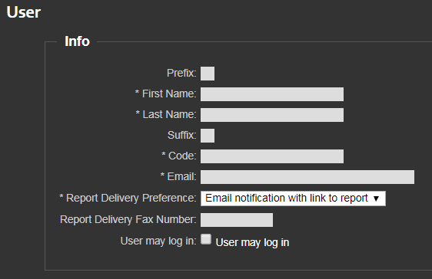
Task: Click the "* Last Name:" label
Action: [x=166, y=114]
